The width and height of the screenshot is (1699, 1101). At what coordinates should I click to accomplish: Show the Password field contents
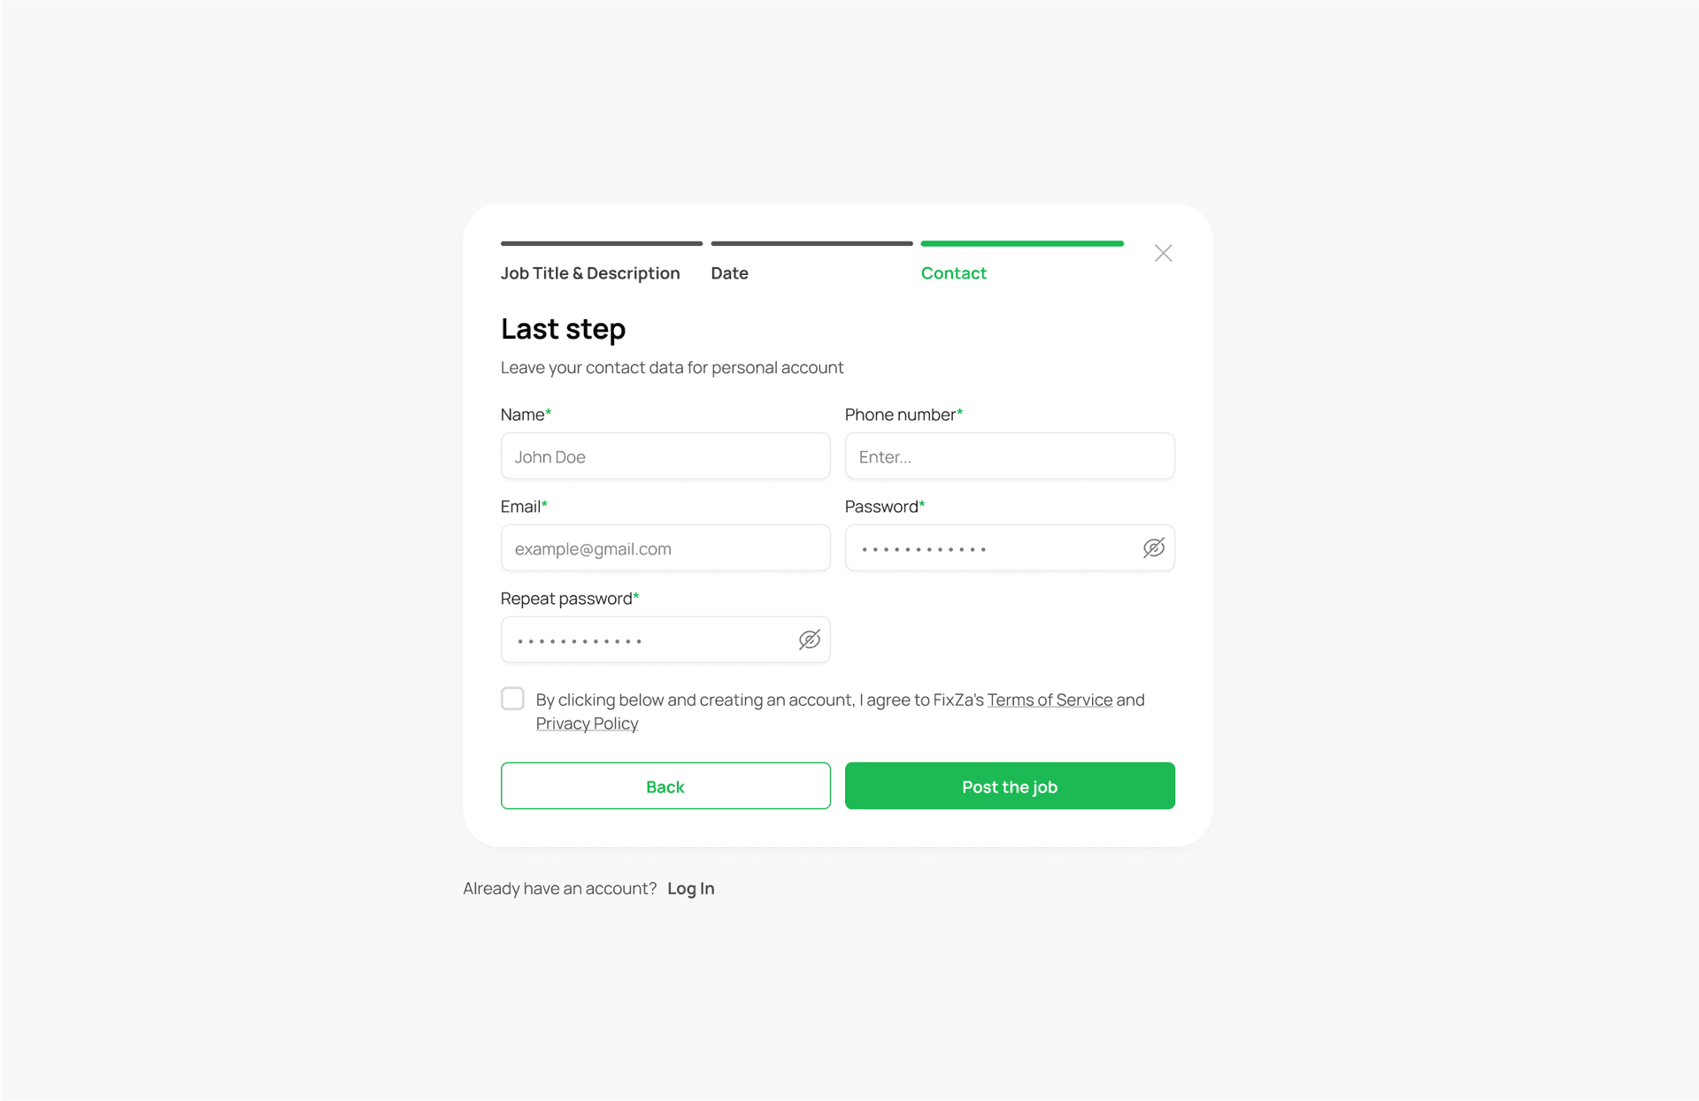(1153, 547)
